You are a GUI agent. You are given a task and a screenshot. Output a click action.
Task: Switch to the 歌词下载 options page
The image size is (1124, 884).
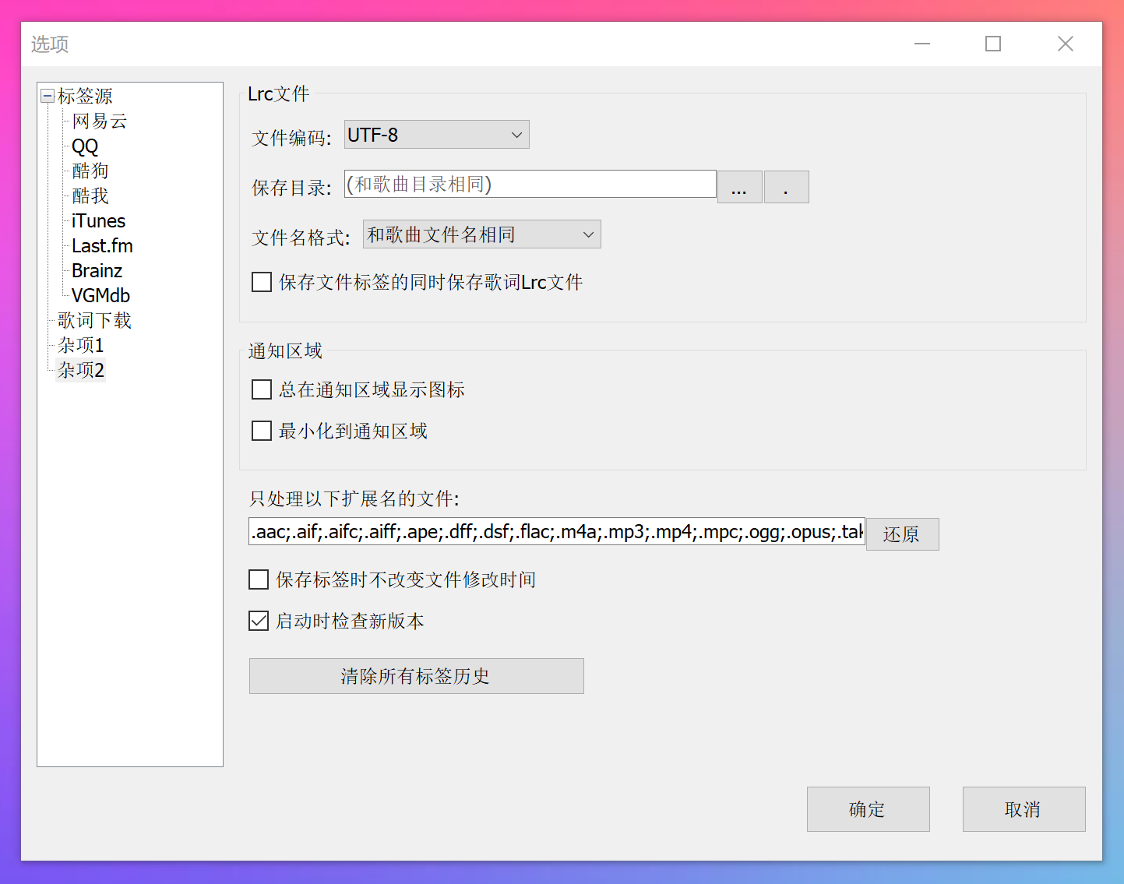[x=94, y=321]
